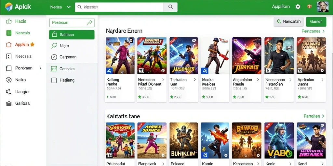Click the pin icon in Pestedan field

[x=89, y=22]
